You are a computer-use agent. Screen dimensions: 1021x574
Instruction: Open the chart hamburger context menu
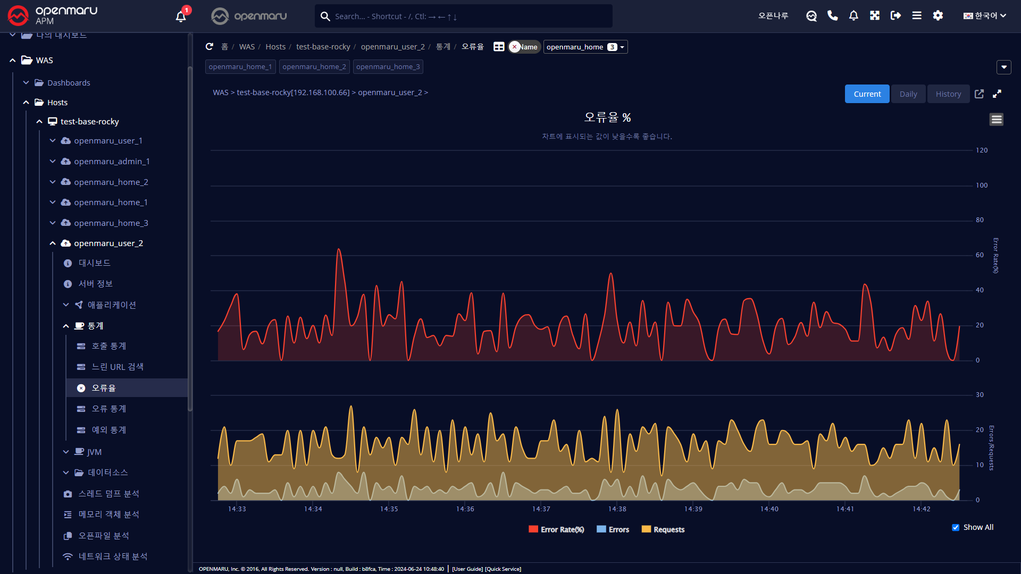pyautogui.click(x=996, y=120)
